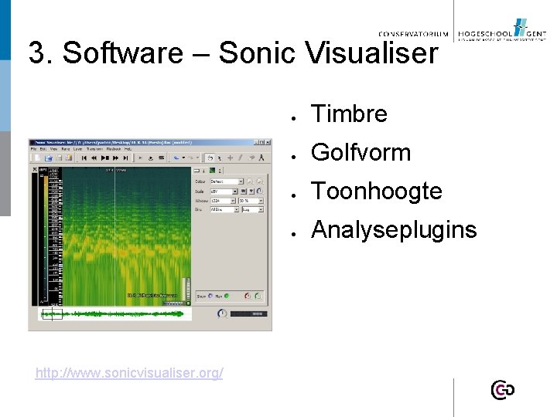
Task: Click the Gain dial in the Scale row
Action: coord(260,192)
